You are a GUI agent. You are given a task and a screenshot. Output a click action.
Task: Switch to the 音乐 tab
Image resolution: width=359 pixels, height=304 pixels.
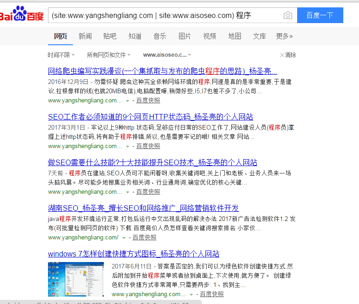(x=160, y=36)
